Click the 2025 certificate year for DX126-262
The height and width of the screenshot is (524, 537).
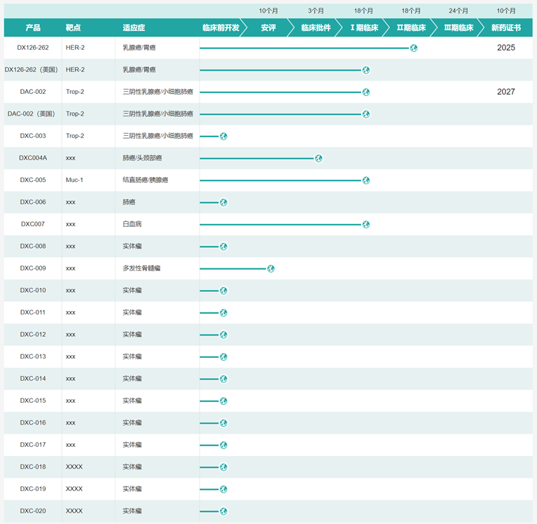point(505,48)
